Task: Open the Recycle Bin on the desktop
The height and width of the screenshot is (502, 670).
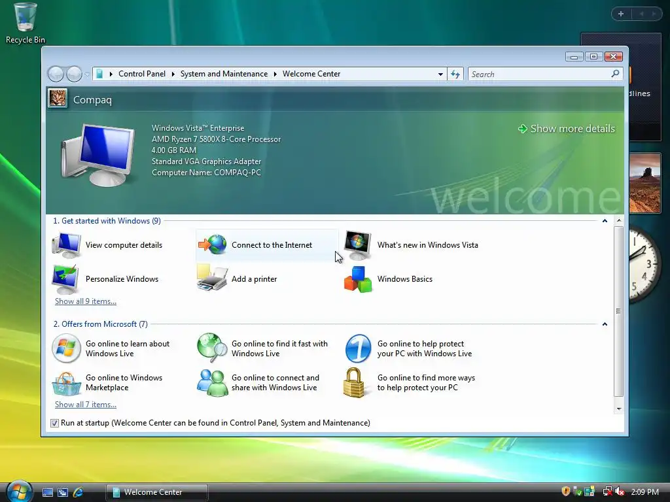Action: pos(26,23)
